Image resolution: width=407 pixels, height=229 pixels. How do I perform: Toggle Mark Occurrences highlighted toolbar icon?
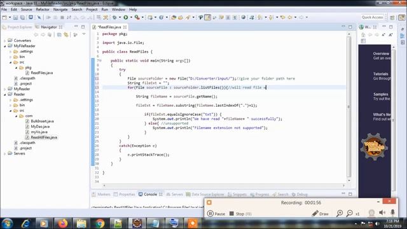[x=208, y=17]
